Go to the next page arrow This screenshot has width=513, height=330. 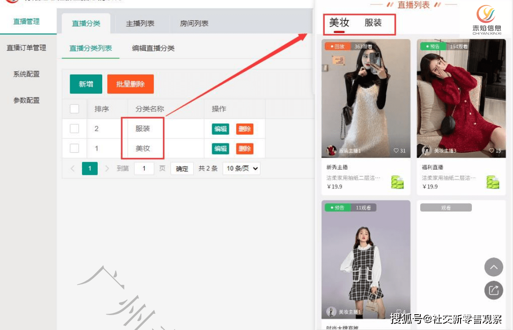click(107, 169)
